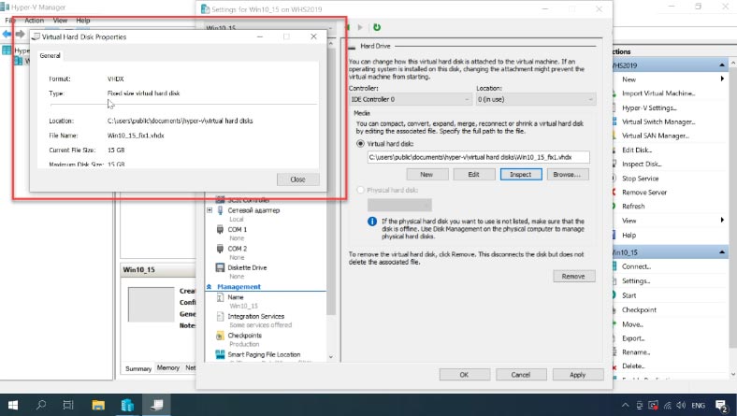Click Inspect Disk in Actions pane
Image resolution: width=737 pixels, height=416 pixels.
click(642, 164)
